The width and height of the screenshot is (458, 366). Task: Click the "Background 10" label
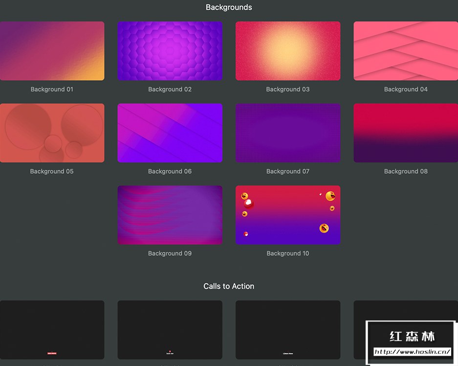coord(288,254)
